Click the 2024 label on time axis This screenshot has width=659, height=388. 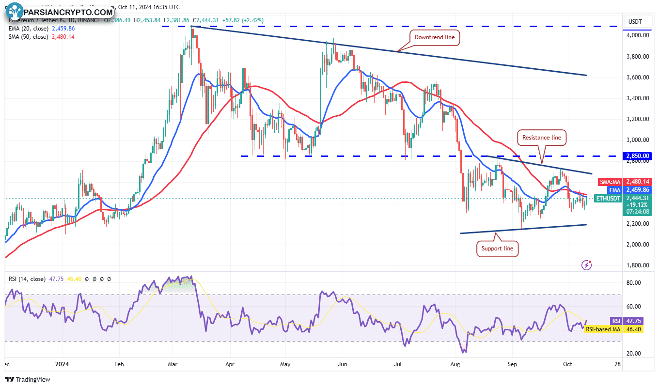coord(63,364)
